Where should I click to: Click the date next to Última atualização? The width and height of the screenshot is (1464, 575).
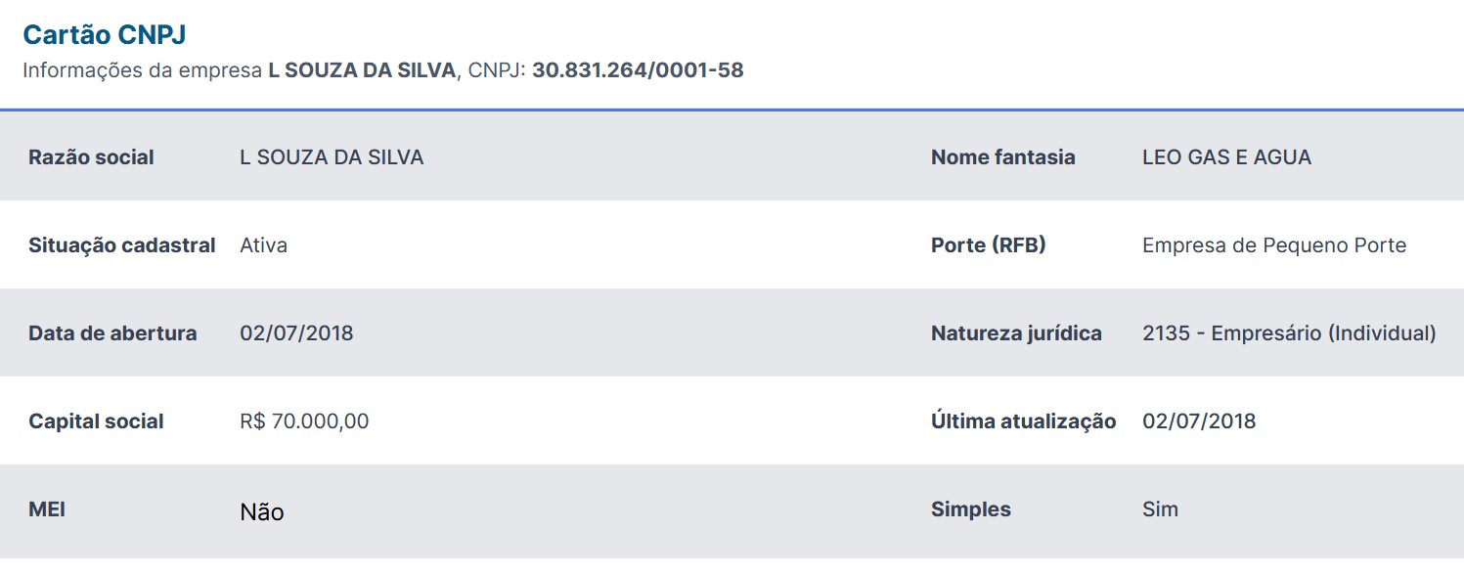click(x=1199, y=421)
